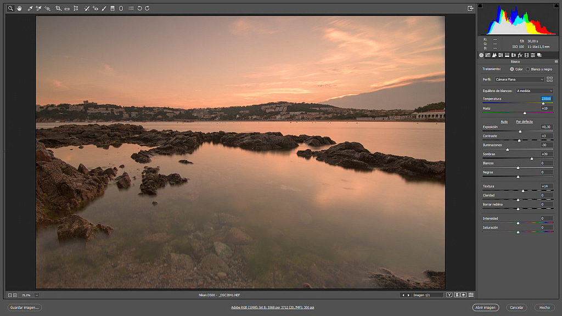
Task: Toggle highlight clipping warning in histogram
Action: click(x=556, y=6)
